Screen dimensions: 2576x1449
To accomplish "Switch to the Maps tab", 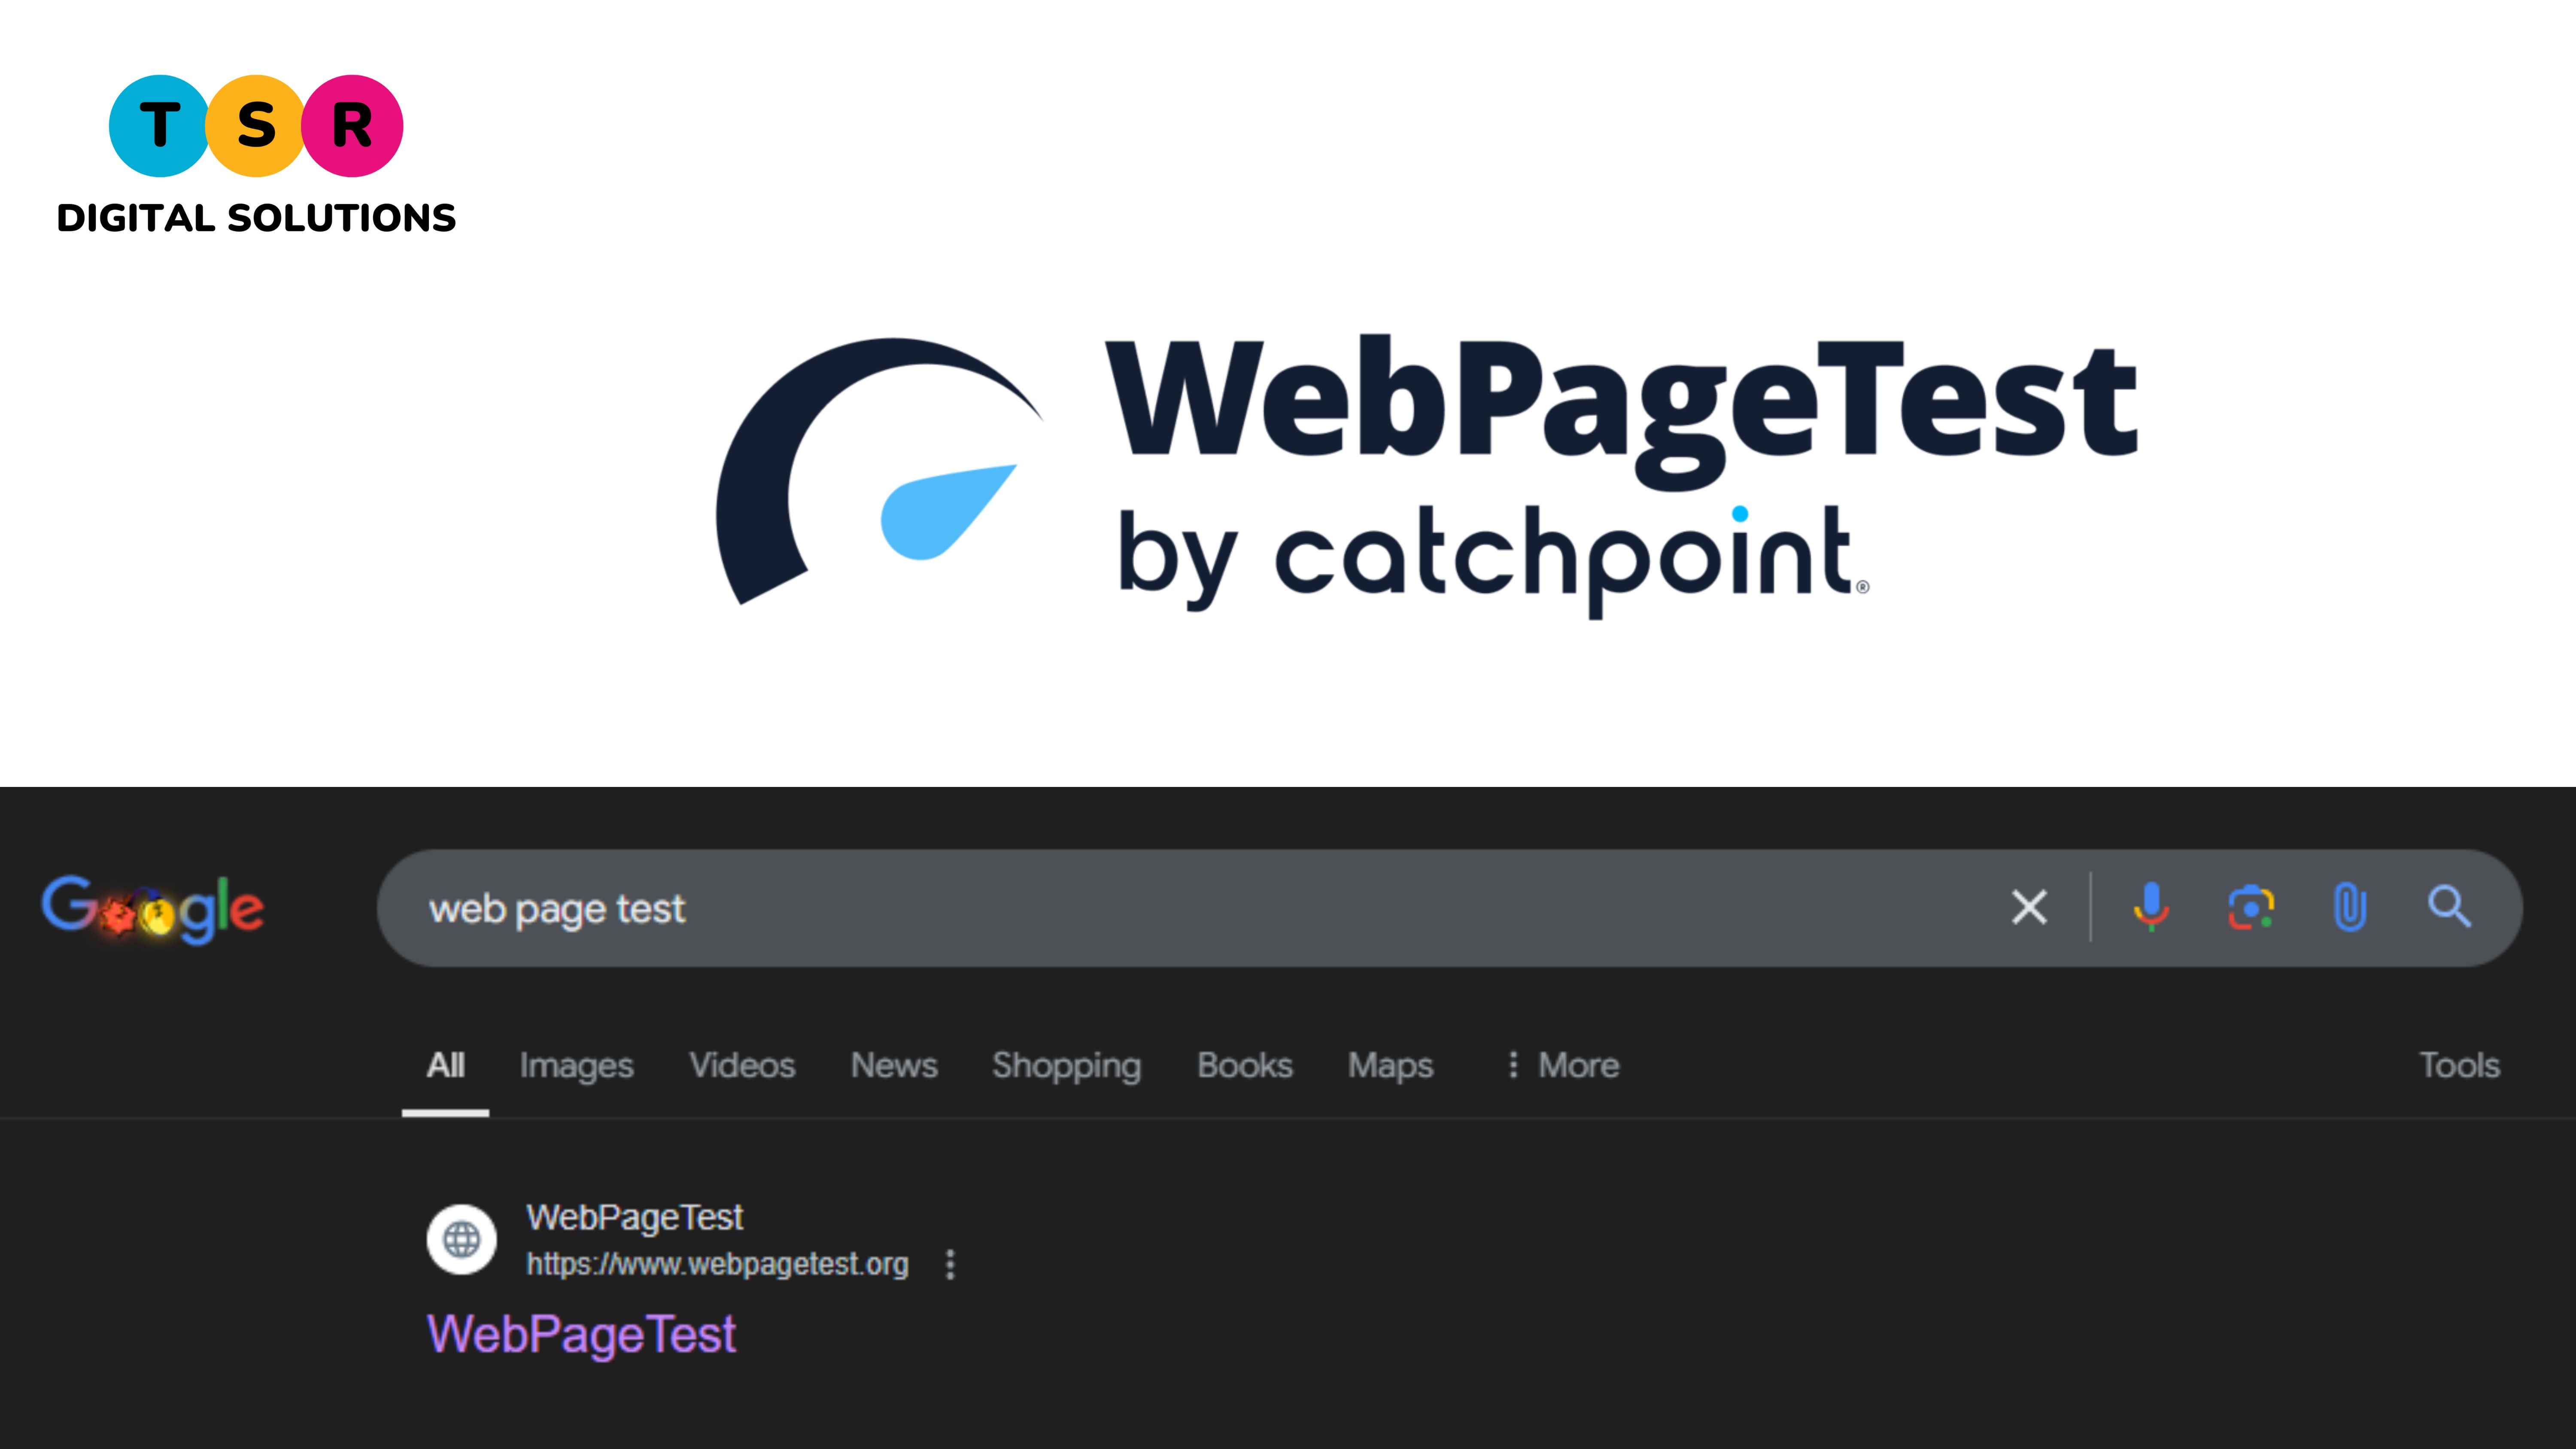I will (x=1390, y=1066).
